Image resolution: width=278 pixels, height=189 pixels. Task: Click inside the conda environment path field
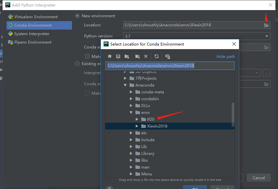pos(169,65)
